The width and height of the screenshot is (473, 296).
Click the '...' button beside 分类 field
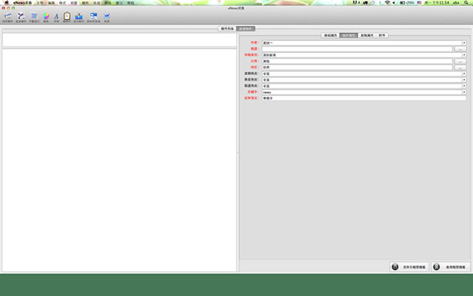[460, 62]
